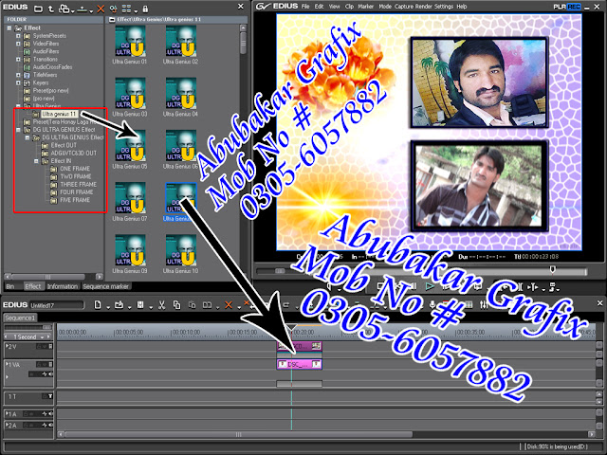The width and height of the screenshot is (607, 455).
Task: Switch to PLR mode
Action: point(560,7)
